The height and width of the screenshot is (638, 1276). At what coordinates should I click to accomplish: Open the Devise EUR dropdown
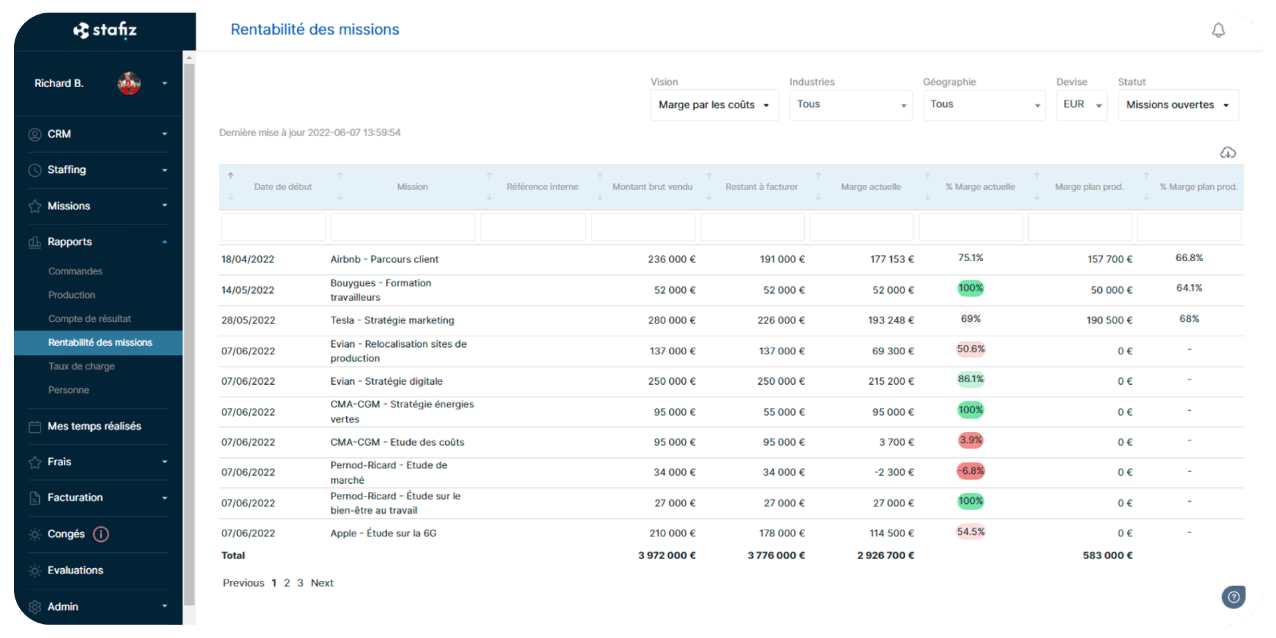click(1082, 105)
